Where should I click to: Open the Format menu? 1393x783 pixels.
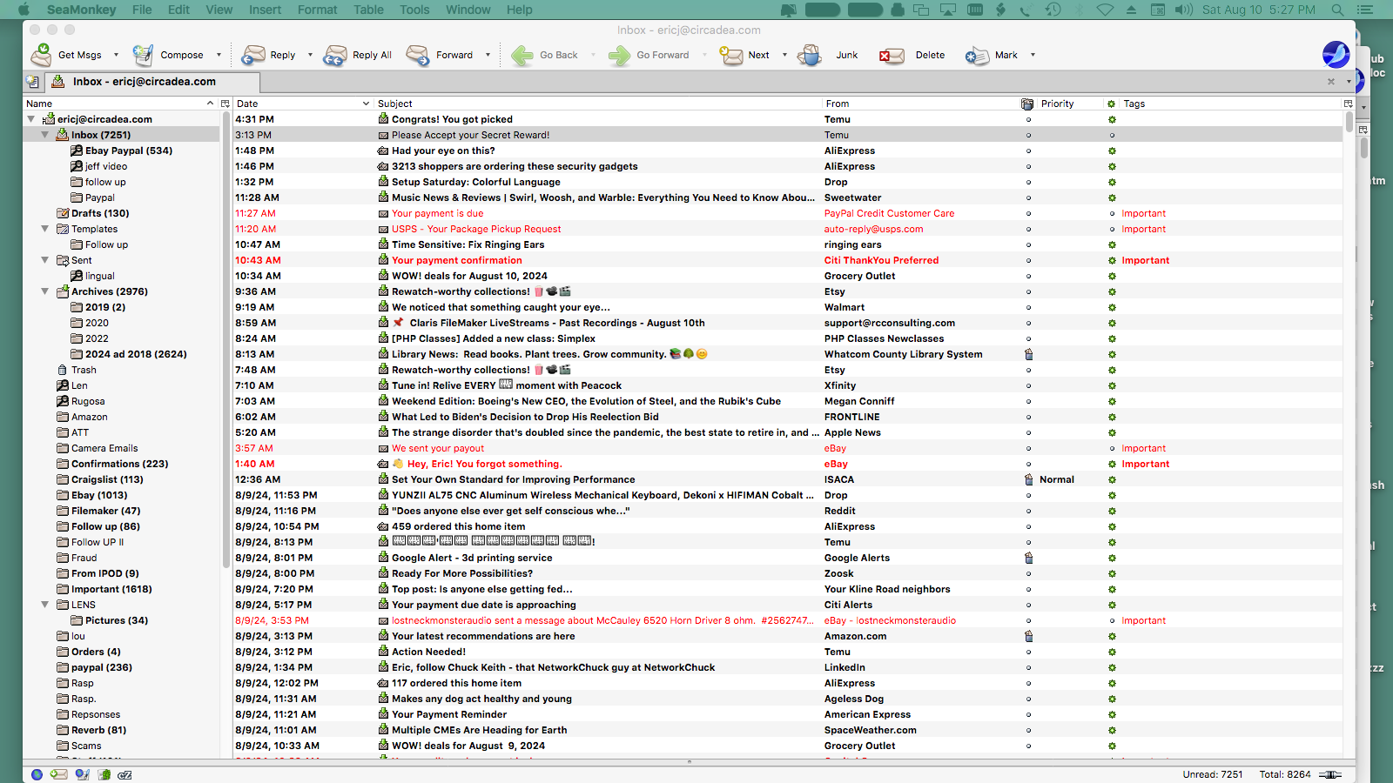pos(317,10)
